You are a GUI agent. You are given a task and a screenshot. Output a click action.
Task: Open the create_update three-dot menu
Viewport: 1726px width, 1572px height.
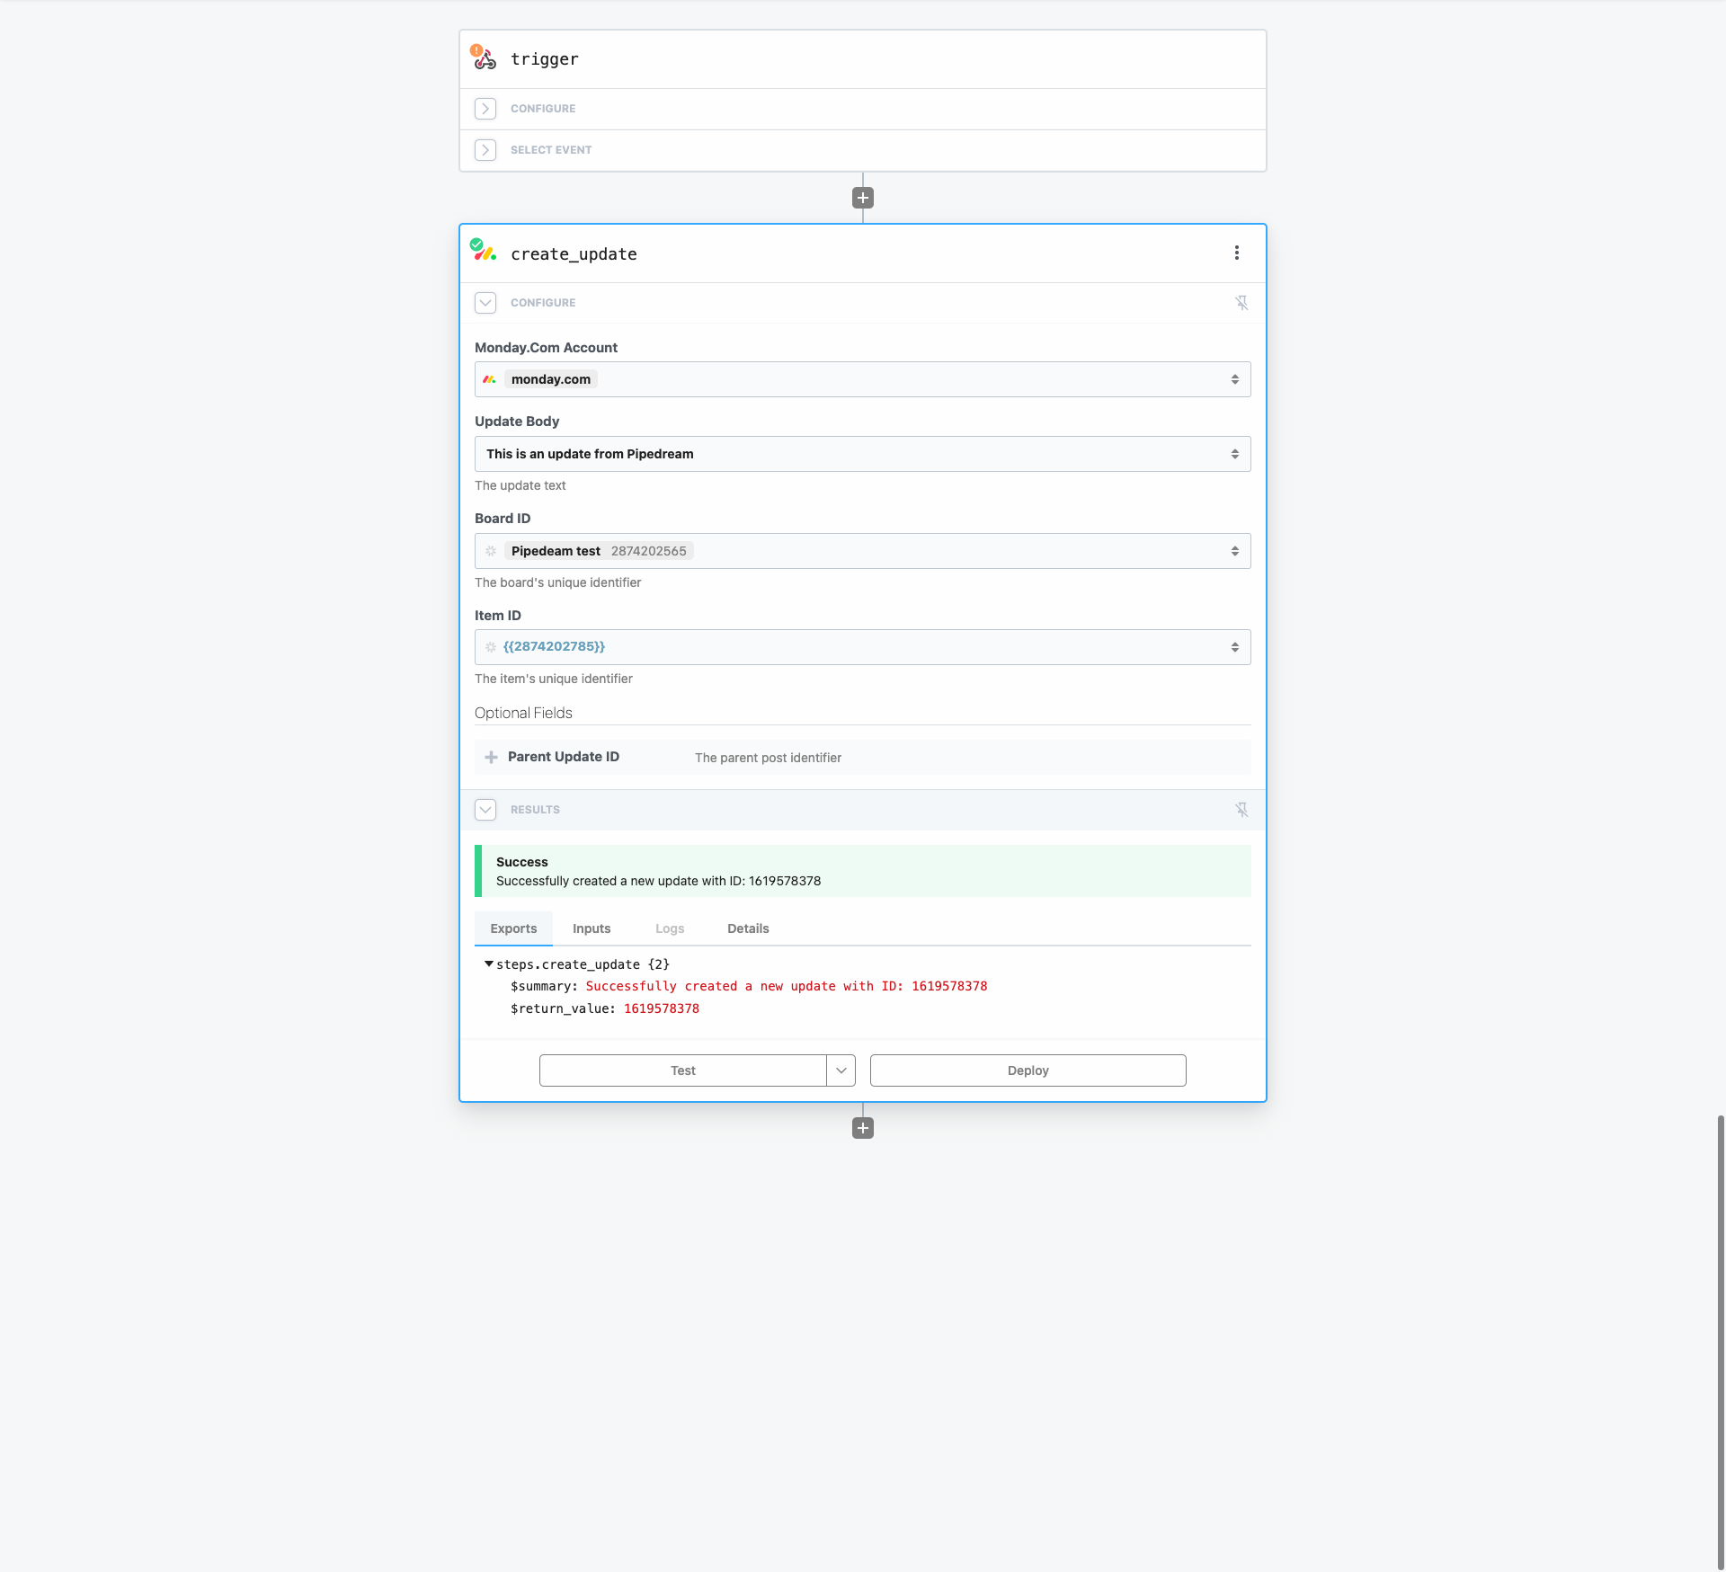tap(1237, 253)
